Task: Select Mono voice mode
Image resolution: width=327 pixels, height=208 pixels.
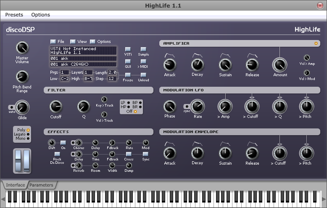Action: [28, 138]
